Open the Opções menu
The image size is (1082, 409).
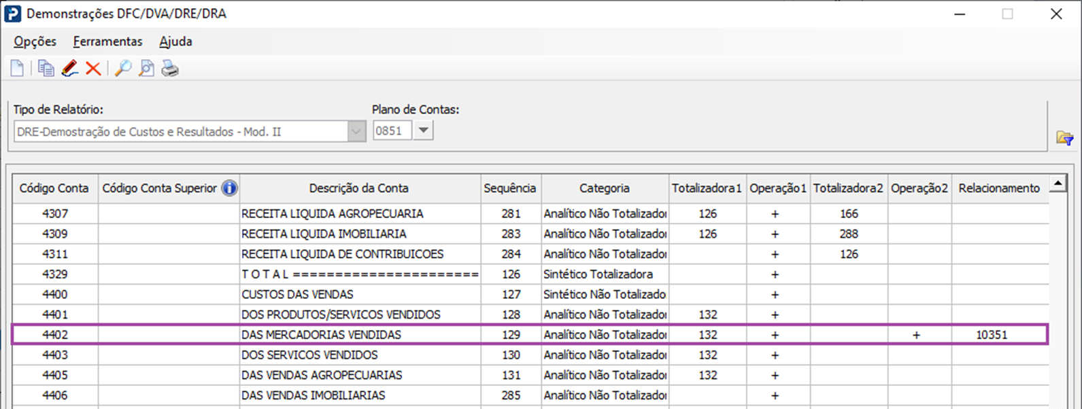[35, 41]
